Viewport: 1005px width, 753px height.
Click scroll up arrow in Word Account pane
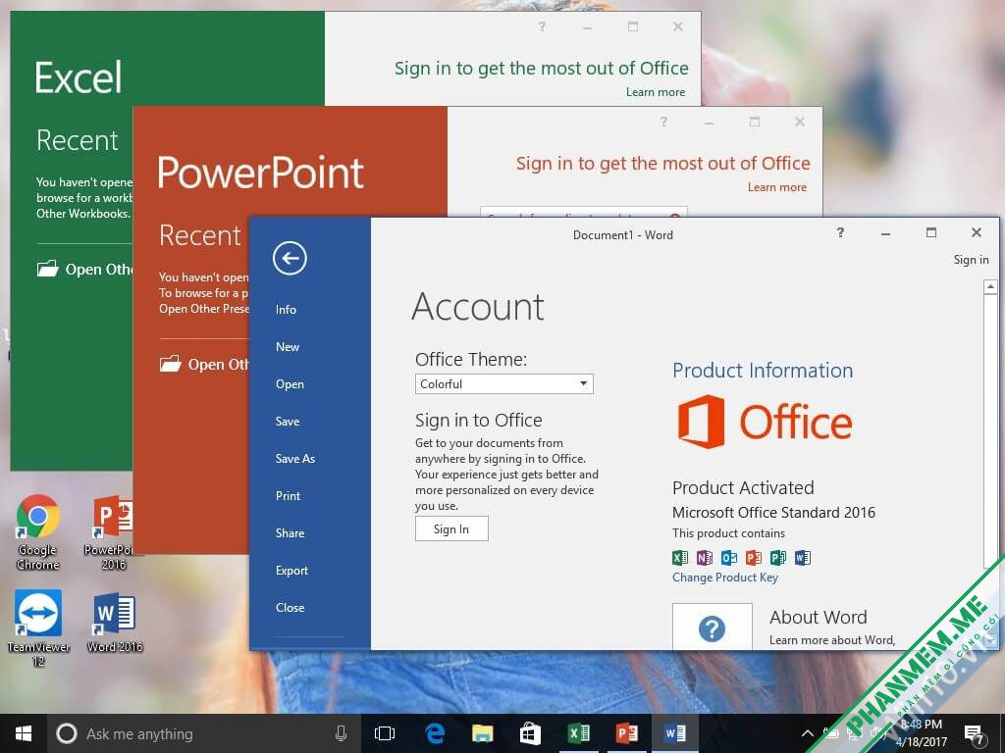(990, 287)
